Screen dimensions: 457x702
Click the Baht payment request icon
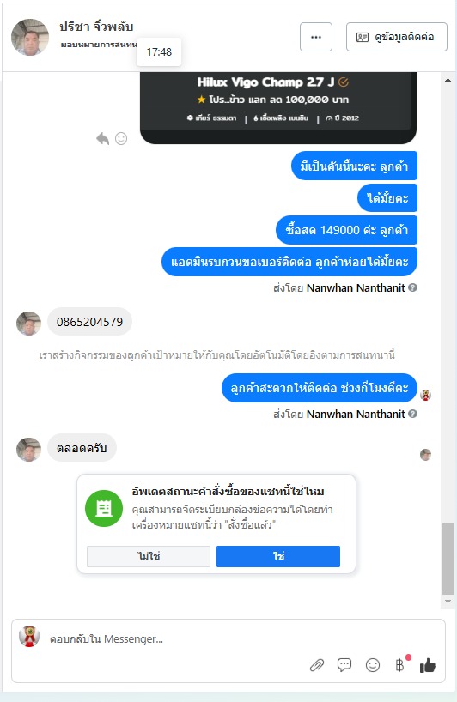(x=399, y=665)
